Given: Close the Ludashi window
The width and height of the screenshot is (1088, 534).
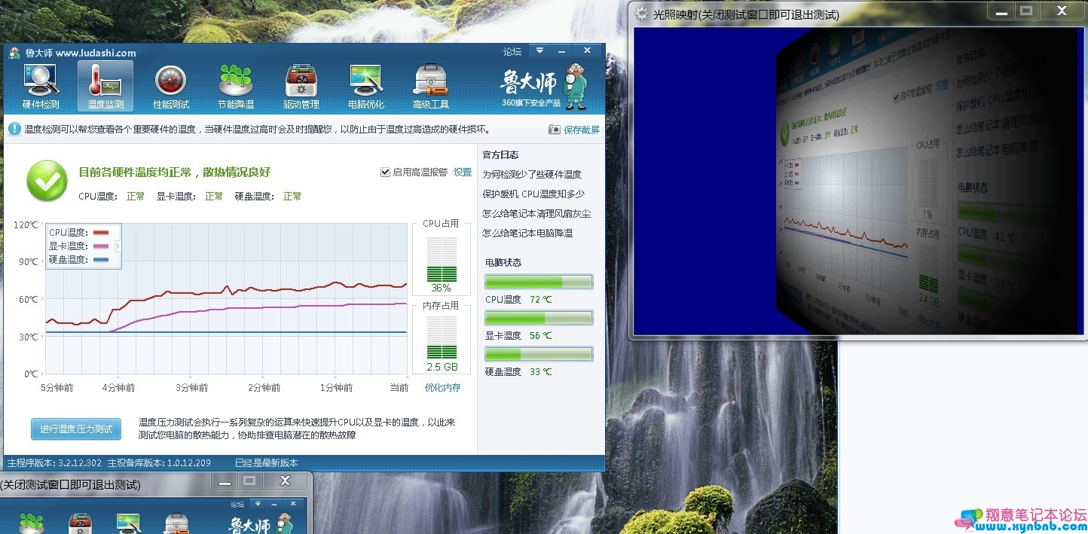Looking at the screenshot, I should [588, 50].
